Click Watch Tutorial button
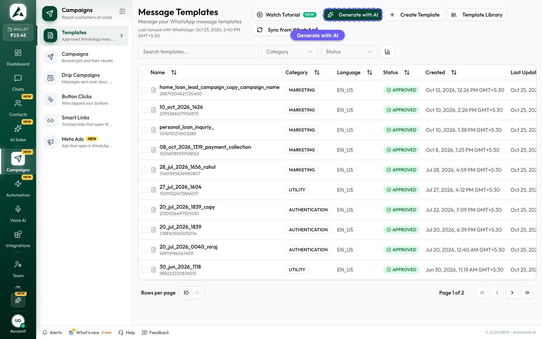The height and width of the screenshot is (339, 542). point(286,15)
